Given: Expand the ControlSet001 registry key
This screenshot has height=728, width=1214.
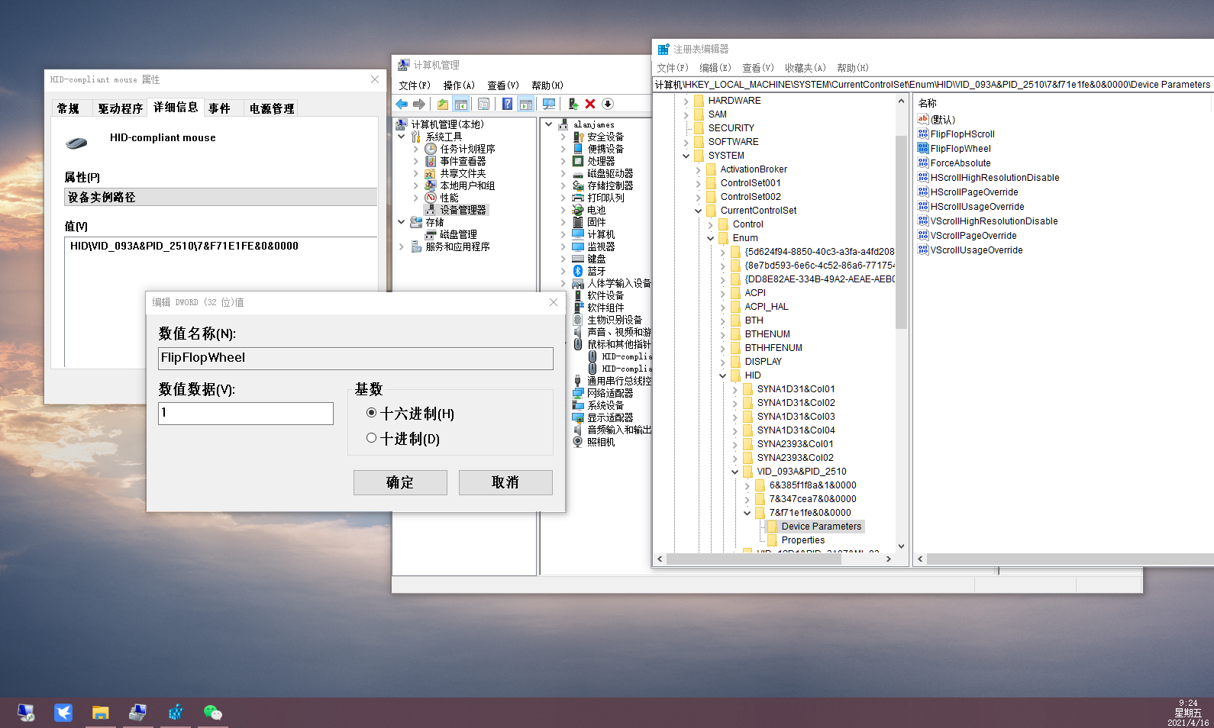Looking at the screenshot, I should tap(698, 183).
